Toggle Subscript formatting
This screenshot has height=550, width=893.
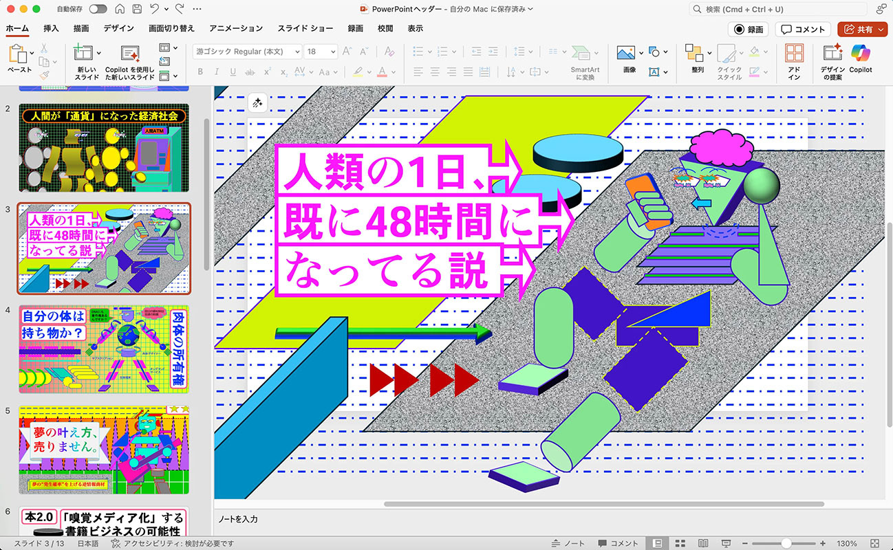coord(283,71)
